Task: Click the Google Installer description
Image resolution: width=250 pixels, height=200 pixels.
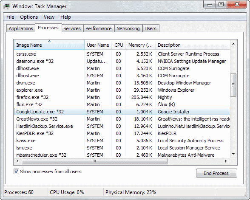Action: pos(174,112)
